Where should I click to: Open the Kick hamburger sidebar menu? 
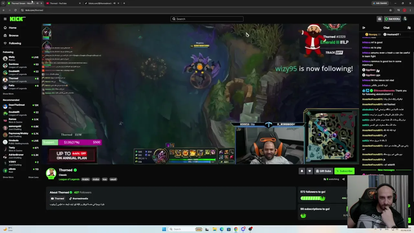(5, 19)
